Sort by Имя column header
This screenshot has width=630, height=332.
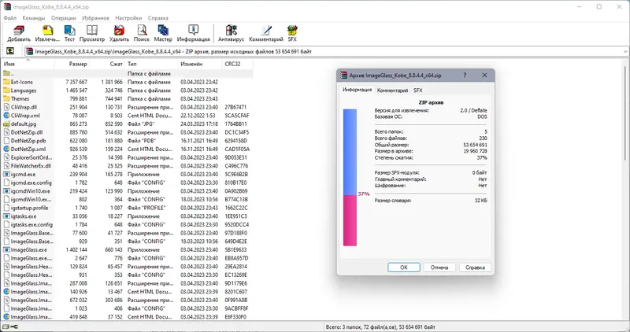point(28,64)
